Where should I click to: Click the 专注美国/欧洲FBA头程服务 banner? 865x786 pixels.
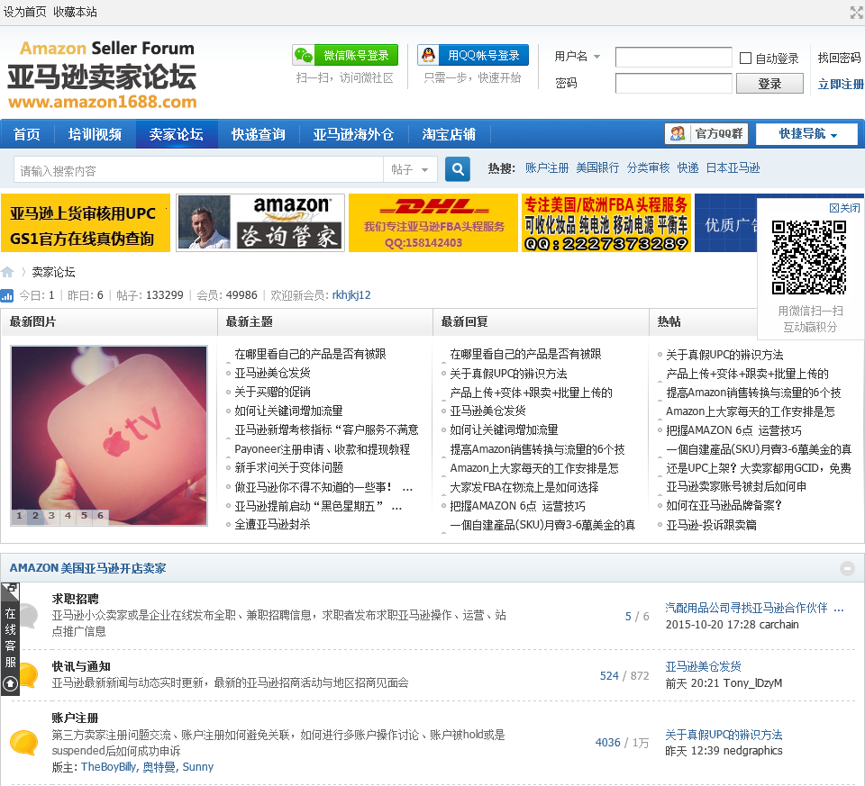point(606,222)
